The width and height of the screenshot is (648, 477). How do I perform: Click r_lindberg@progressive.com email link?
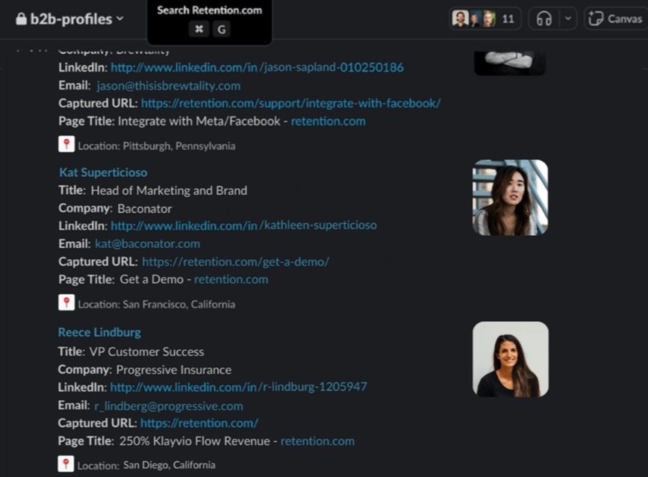pyautogui.click(x=169, y=406)
